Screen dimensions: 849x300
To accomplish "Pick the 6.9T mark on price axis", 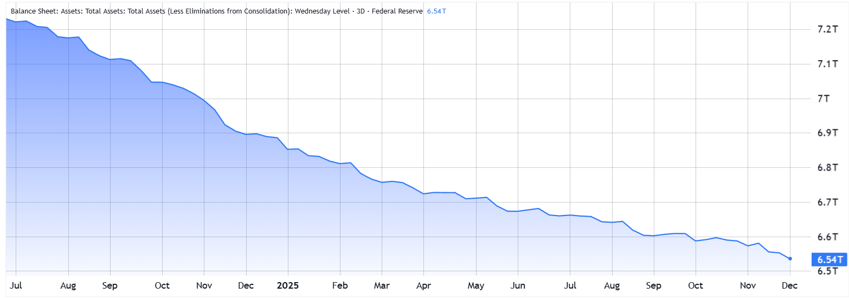I will (x=824, y=133).
